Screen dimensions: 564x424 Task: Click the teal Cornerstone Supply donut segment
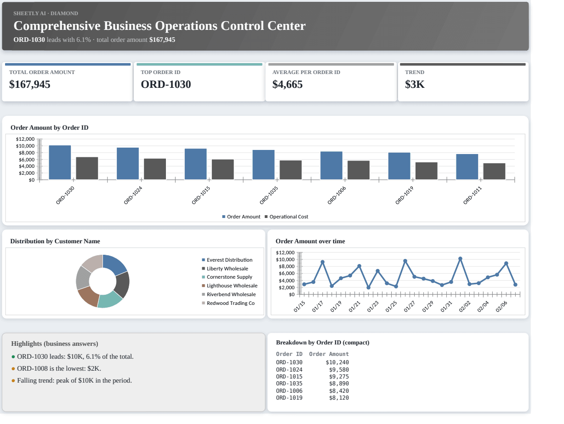[109, 300]
